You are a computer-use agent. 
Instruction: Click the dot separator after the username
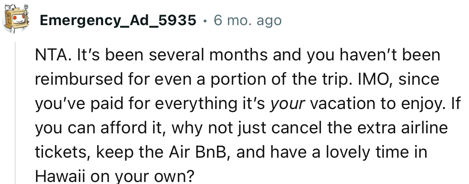[x=204, y=21]
